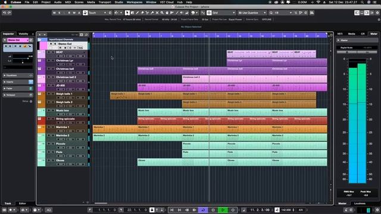Viewport: 381px width, 214px height.
Task: Toggle the Cycle loop button
Action: click(203, 210)
